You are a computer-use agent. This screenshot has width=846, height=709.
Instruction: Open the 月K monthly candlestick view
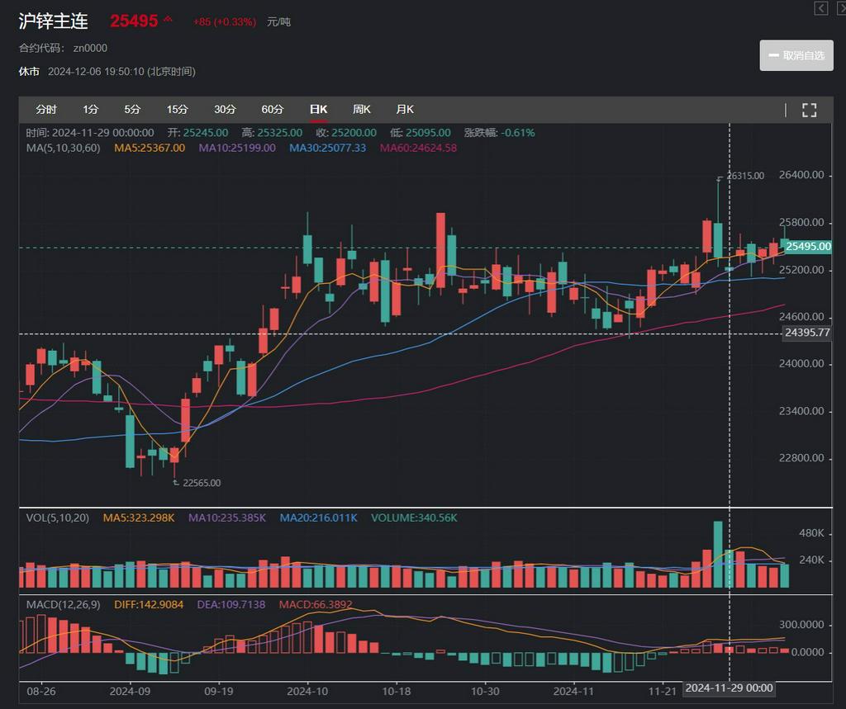(x=405, y=110)
